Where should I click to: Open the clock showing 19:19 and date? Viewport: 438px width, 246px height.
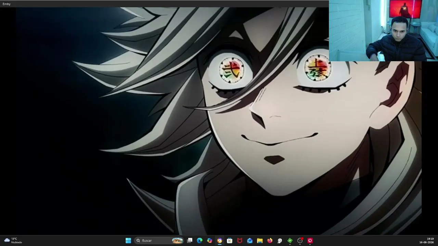427,241
